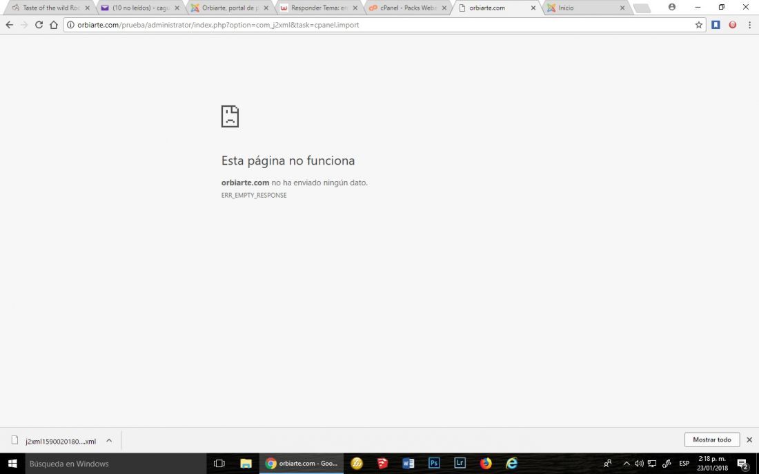Show hidden system tray icons
This screenshot has height=474, width=759.
[x=627, y=464]
